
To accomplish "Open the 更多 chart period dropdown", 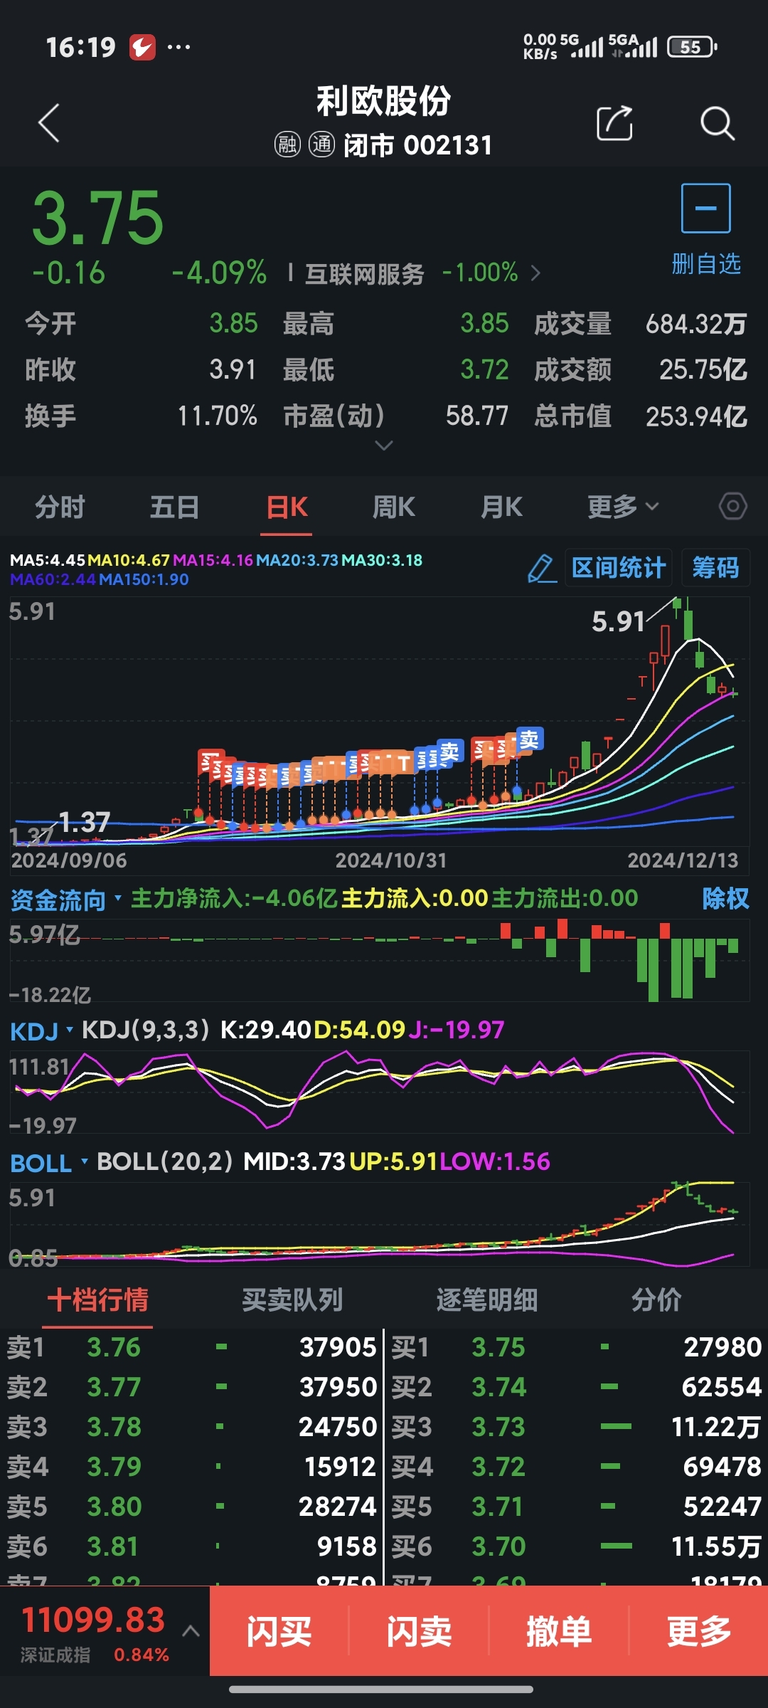I will [624, 507].
